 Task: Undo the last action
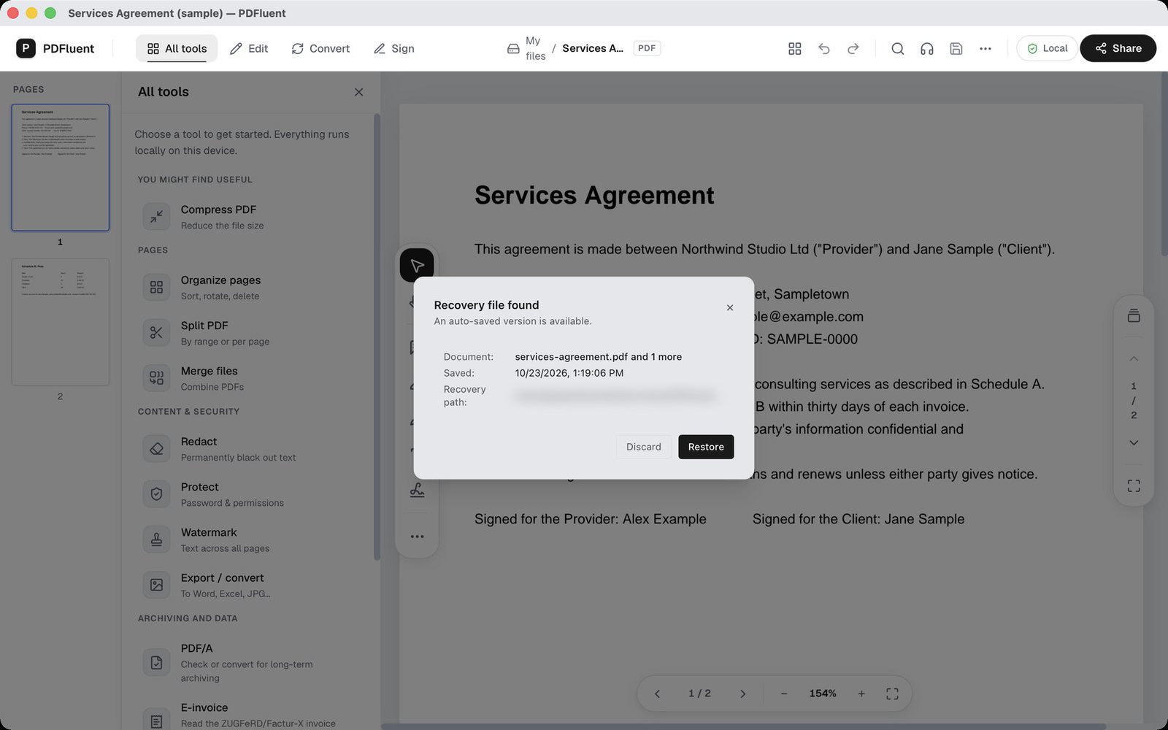tap(824, 48)
